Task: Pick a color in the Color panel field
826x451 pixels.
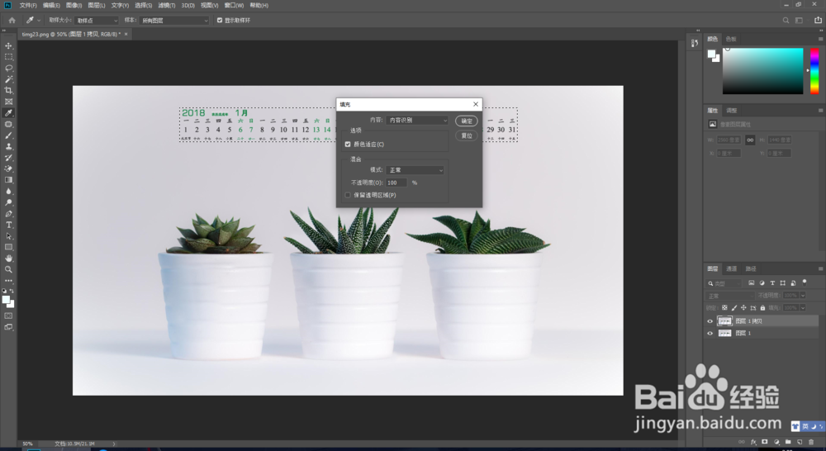Action: [762, 71]
